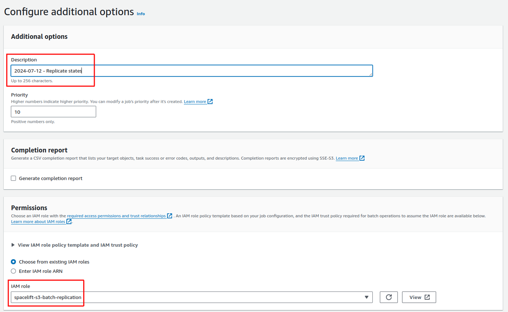
Task: Click the Priority number input showing 10
Action: pos(53,112)
